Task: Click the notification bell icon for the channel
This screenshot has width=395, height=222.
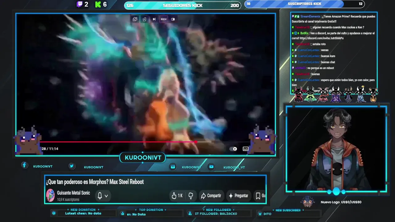Action: (x=100, y=195)
